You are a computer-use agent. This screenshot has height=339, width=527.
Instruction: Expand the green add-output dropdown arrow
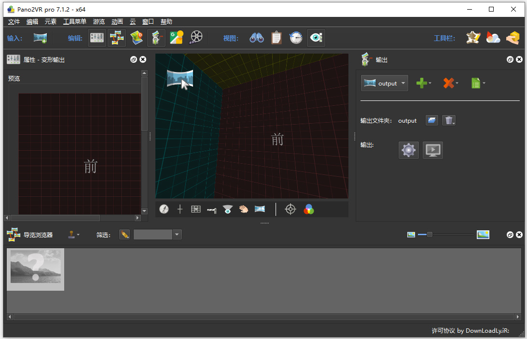pyautogui.click(x=430, y=83)
